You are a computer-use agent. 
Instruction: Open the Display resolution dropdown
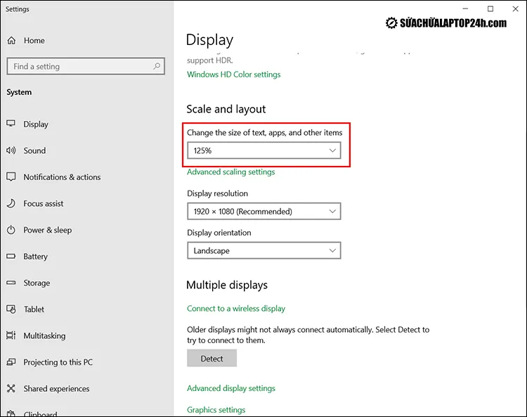tap(263, 211)
